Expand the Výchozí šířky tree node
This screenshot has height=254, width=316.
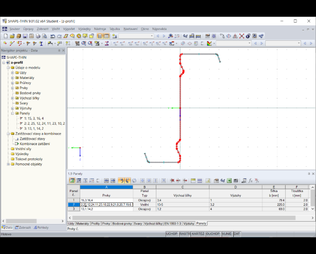point(12,98)
